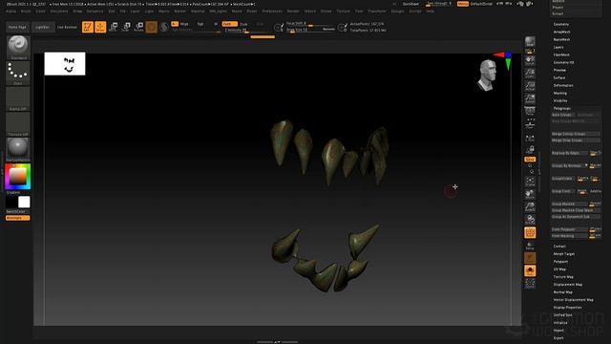Screen dimensions: 611x344
Task: Select the Edit mode button
Action: pos(88,27)
